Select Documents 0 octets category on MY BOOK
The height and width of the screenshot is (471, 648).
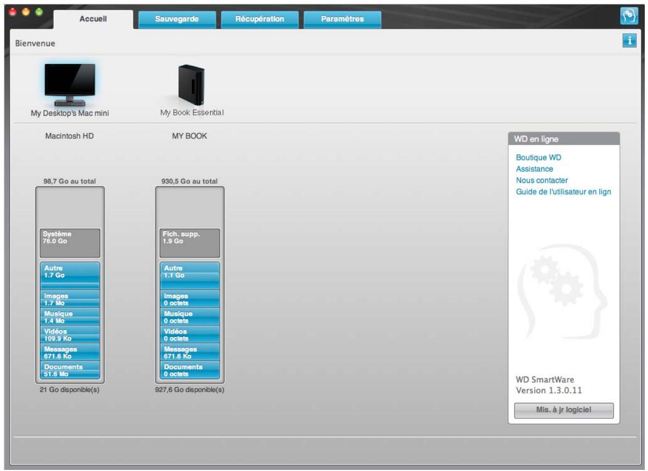[x=190, y=370]
